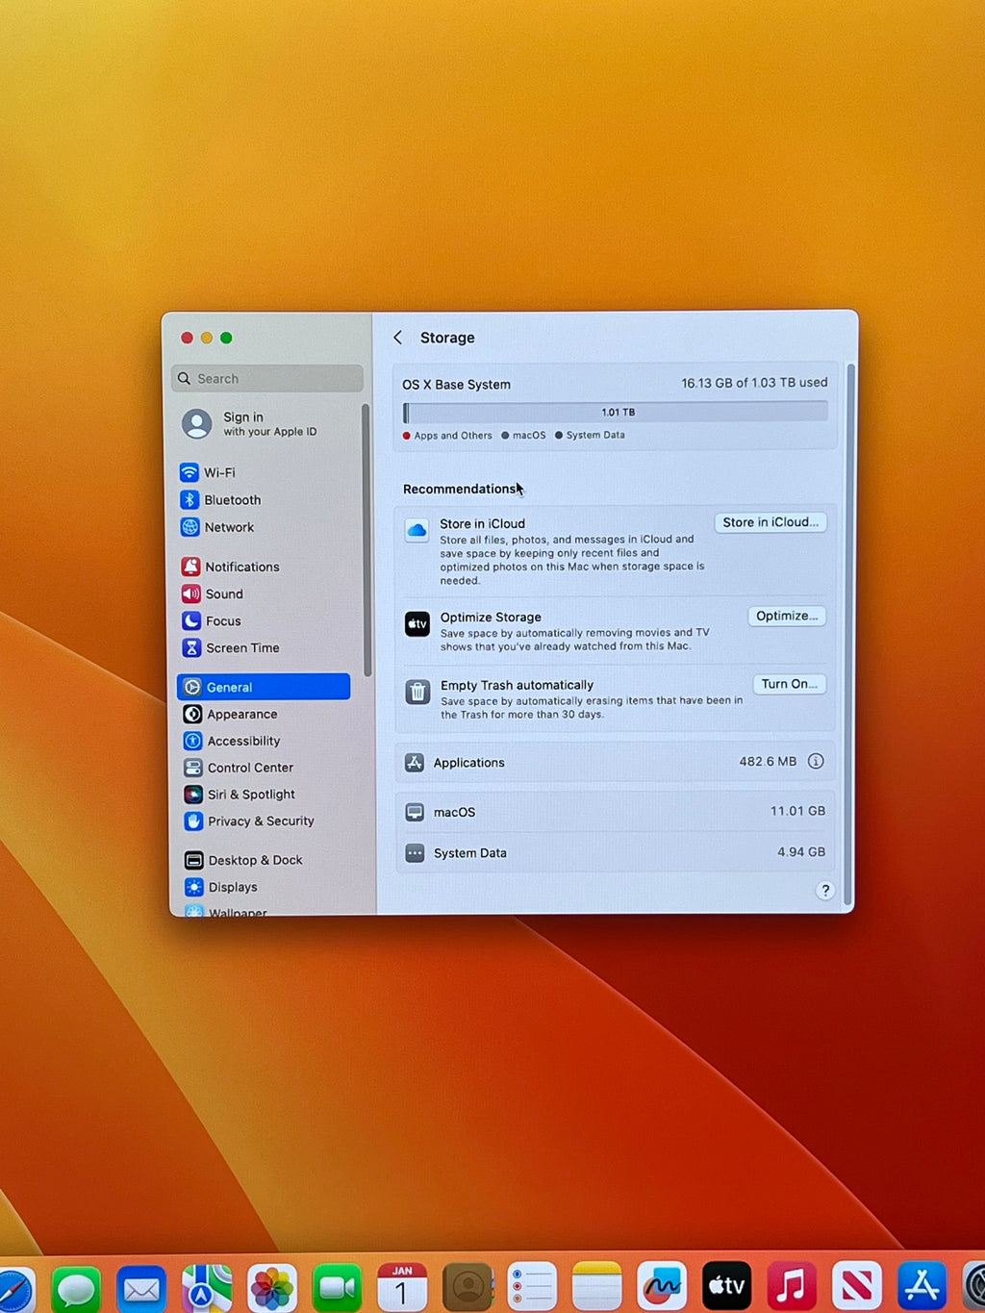Click the iCloud icon in Recommendations
Image resolution: width=985 pixels, height=1313 pixels.
[x=417, y=530]
